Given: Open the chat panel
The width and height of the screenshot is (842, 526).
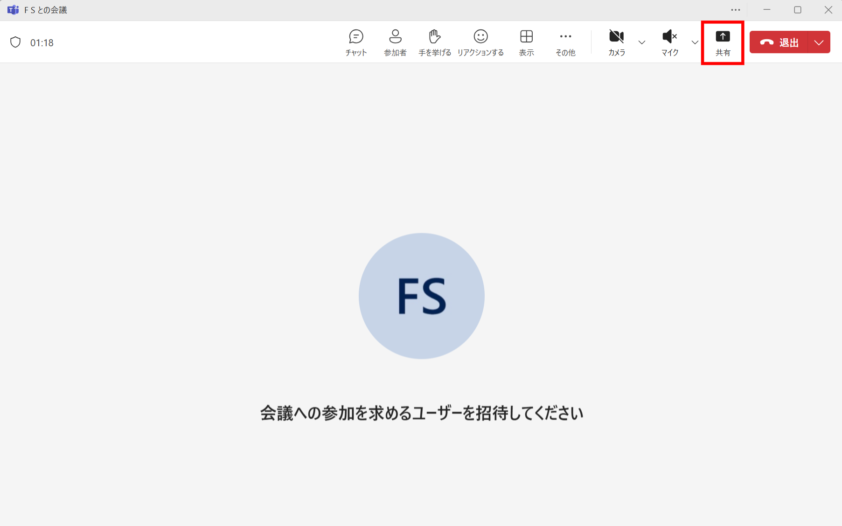Looking at the screenshot, I should click(355, 42).
